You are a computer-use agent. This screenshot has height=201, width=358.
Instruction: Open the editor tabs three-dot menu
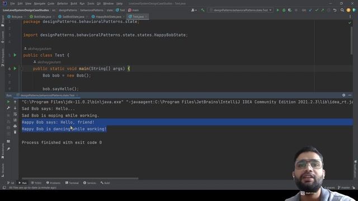pyautogui.click(x=350, y=16)
